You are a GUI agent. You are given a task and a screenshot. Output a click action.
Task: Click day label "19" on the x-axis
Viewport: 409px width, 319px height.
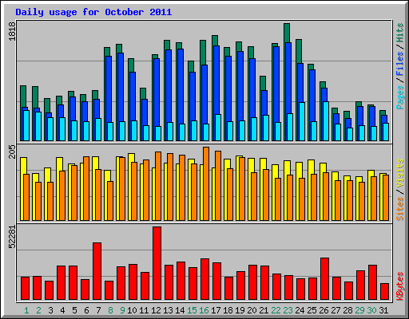pyautogui.click(x=240, y=310)
